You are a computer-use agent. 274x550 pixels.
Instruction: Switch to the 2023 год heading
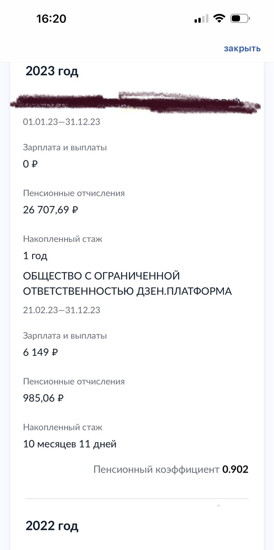(52, 71)
